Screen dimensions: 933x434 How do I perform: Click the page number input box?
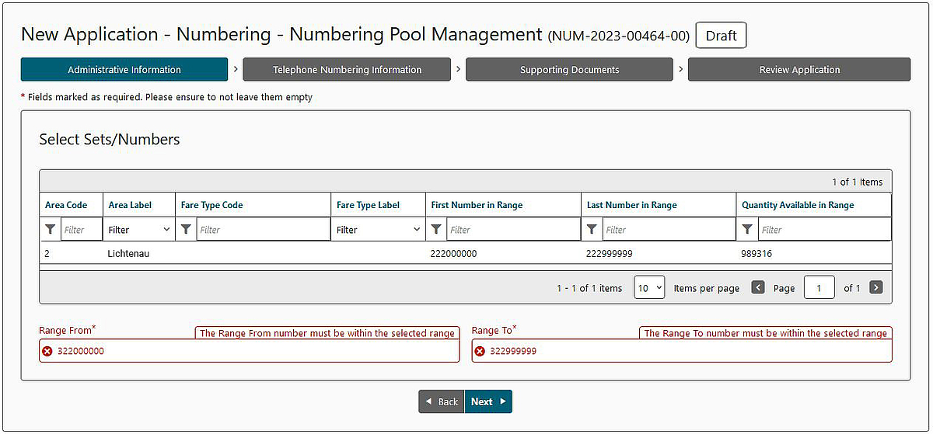(x=819, y=287)
